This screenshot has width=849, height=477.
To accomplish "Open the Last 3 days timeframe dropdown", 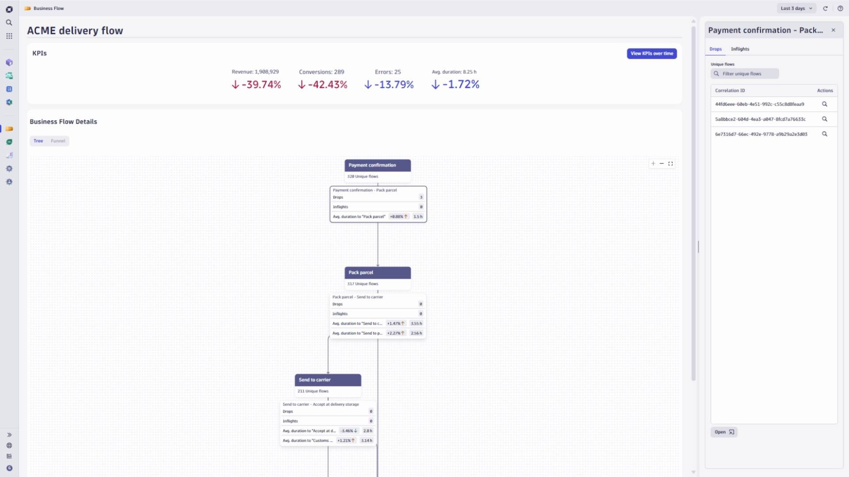I will tap(796, 8).
